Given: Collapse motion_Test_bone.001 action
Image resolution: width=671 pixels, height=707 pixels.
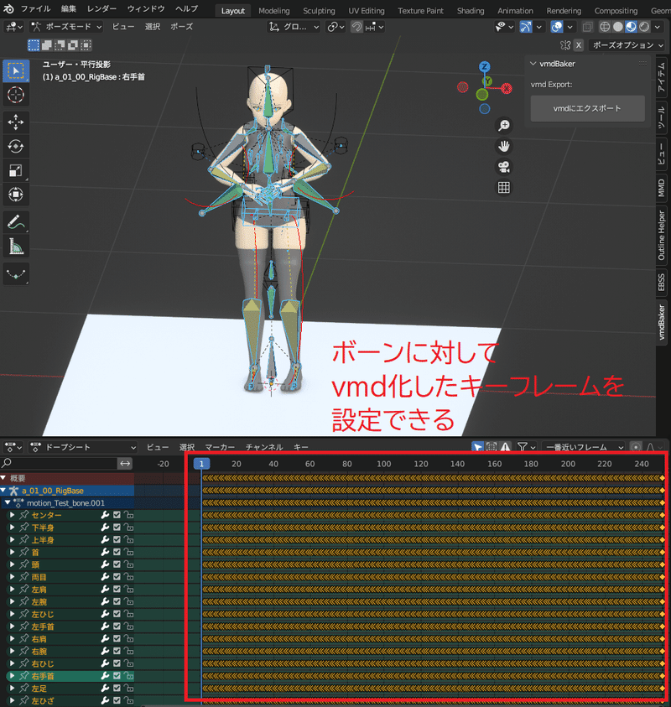Looking at the screenshot, I should (8, 502).
